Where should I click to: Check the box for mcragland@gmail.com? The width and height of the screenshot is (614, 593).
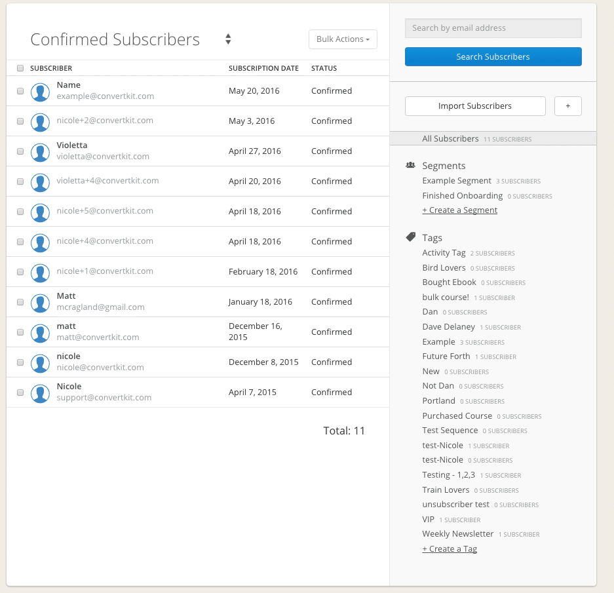(x=20, y=302)
